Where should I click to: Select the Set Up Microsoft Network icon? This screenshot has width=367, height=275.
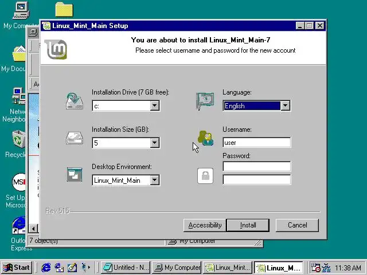pyautogui.click(x=19, y=182)
